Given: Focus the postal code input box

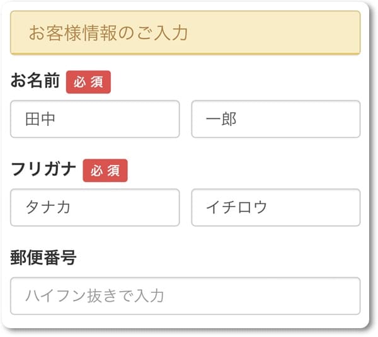Looking at the screenshot, I should [x=185, y=295].
